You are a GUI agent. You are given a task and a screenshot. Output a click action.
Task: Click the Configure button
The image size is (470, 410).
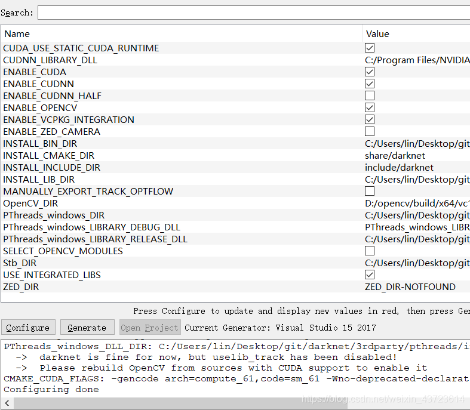pyautogui.click(x=28, y=327)
